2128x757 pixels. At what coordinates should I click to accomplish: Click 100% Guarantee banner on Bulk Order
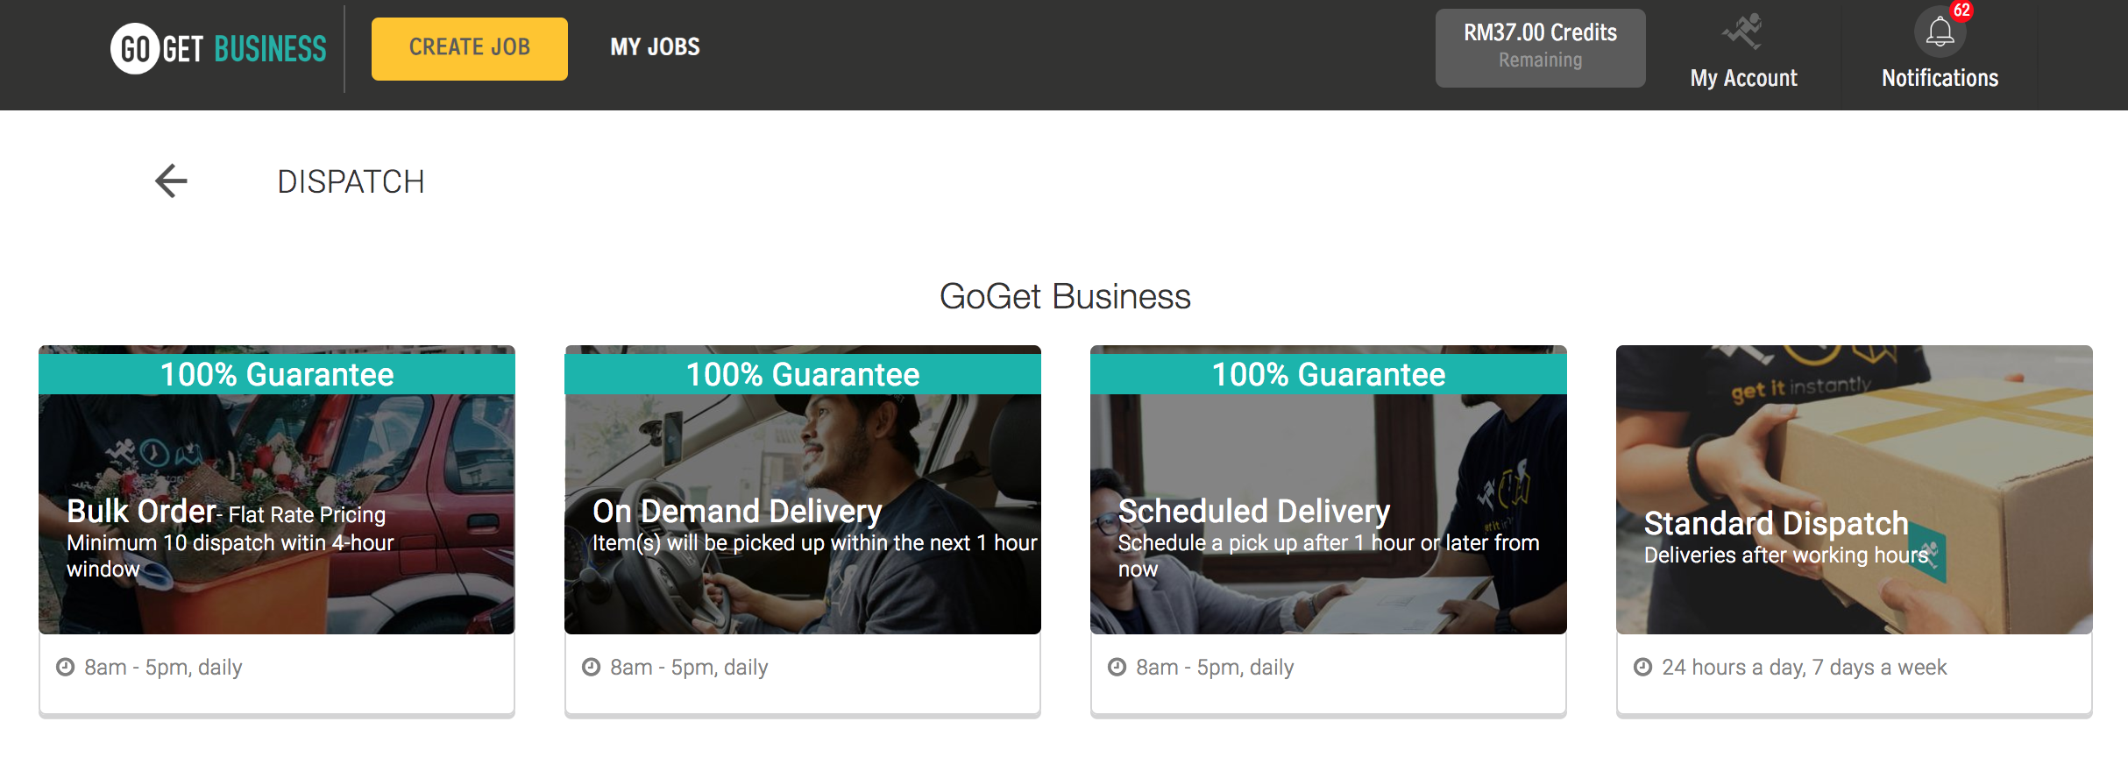coord(277,374)
